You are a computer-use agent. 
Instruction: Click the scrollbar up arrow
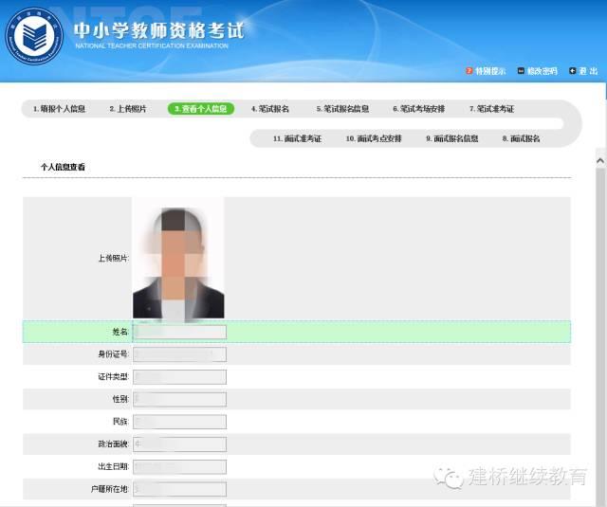(x=599, y=161)
